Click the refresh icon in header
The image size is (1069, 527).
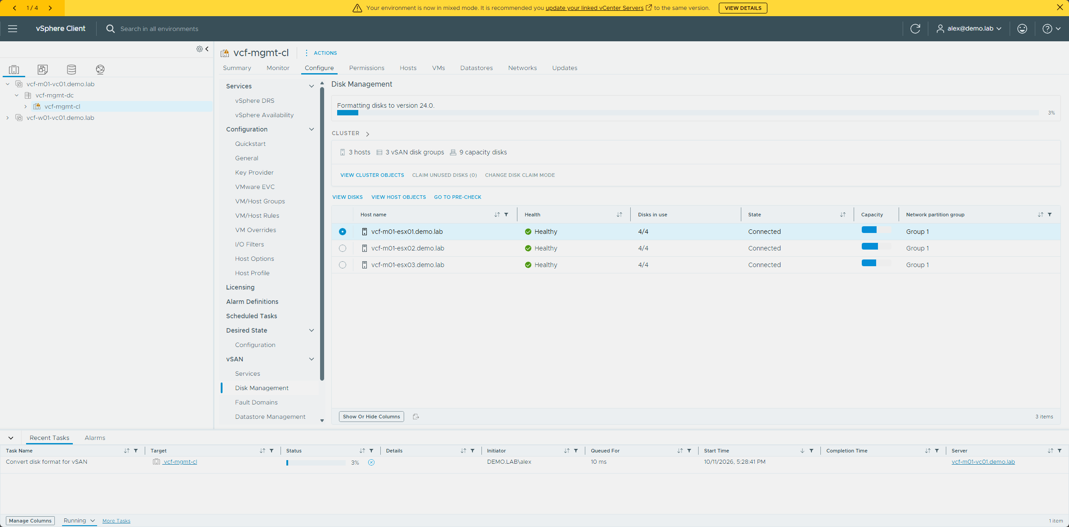click(915, 29)
